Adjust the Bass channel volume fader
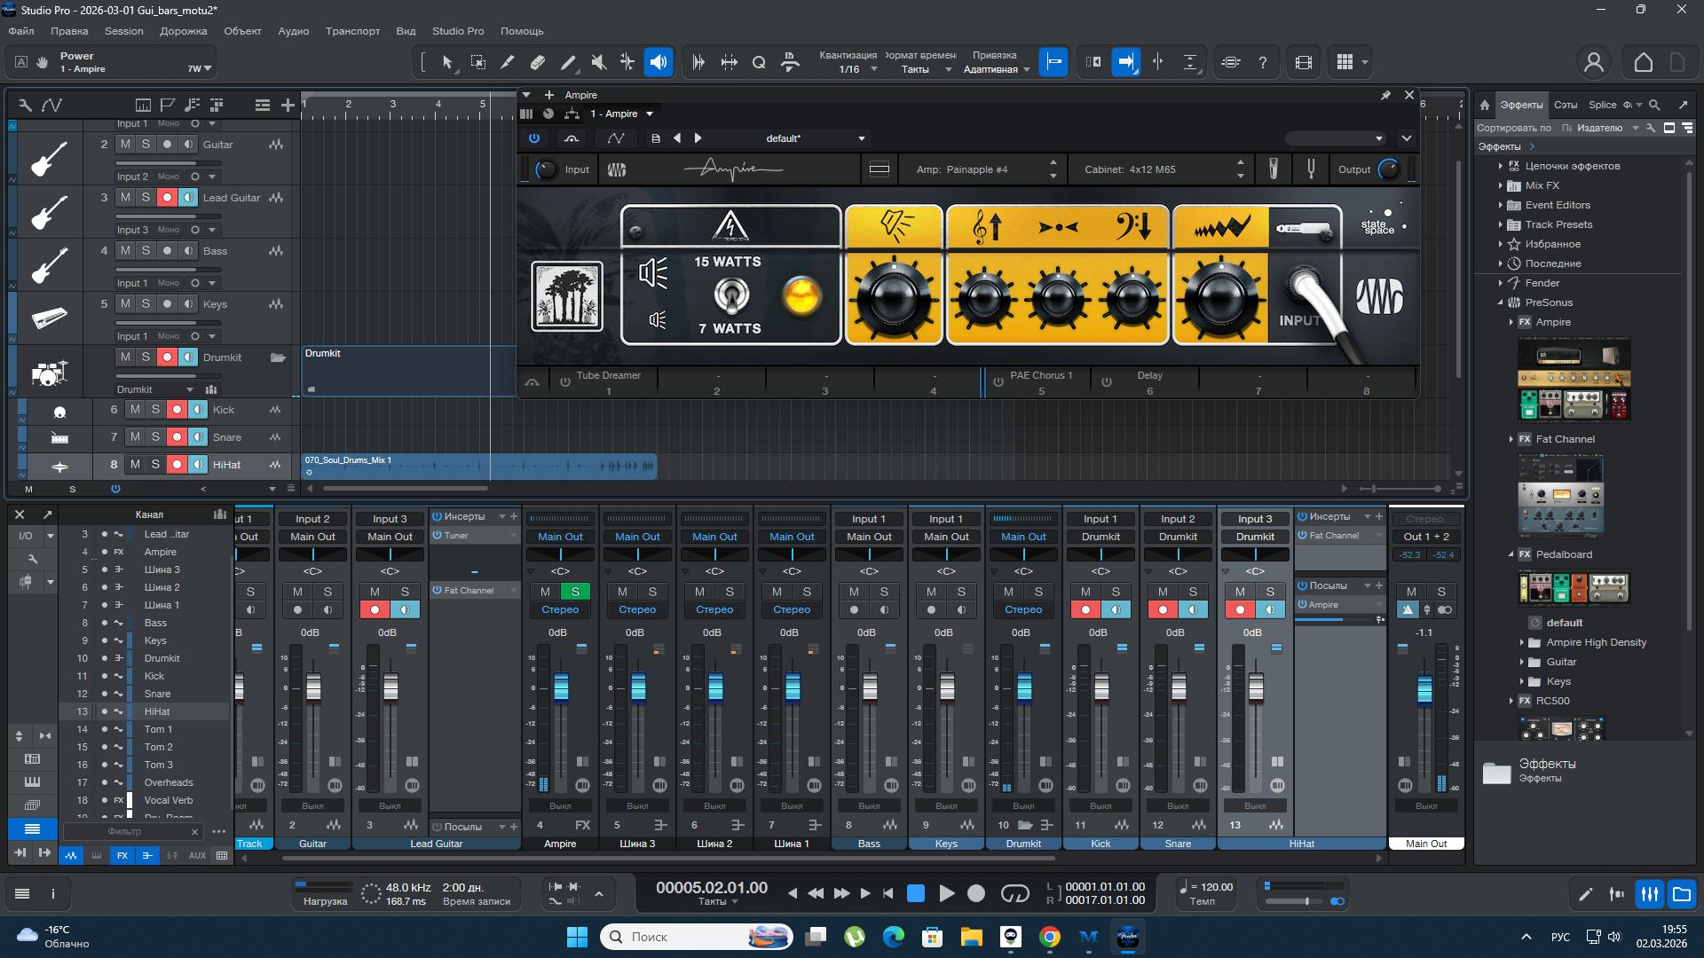Screen dimensions: 1704x958 click(x=870, y=687)
